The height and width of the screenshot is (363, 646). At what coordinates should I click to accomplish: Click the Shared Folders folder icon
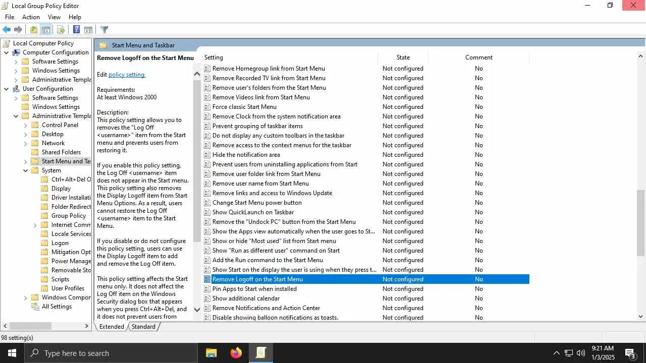[x=35, y=152]
